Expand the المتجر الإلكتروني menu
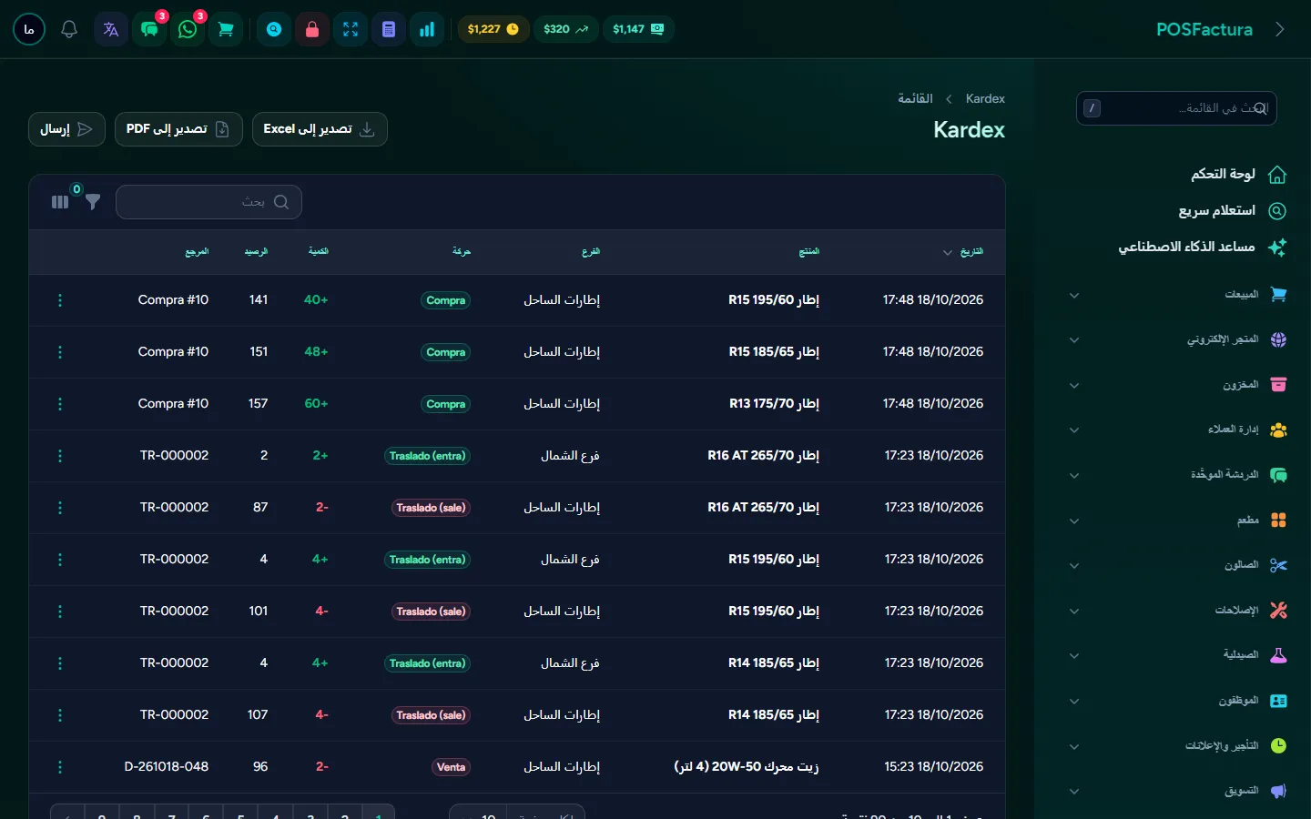 click(1176, 339)
